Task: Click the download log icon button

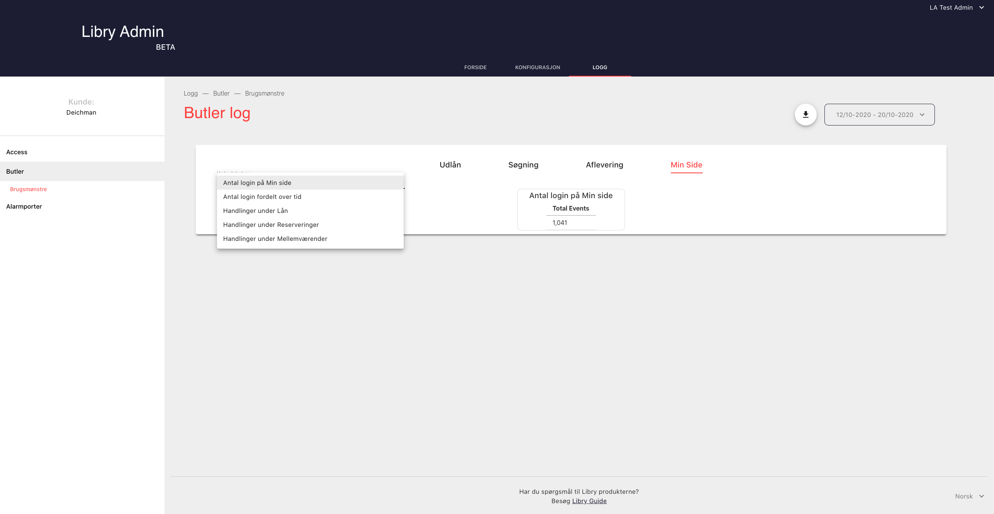Action: click(805, 115)
